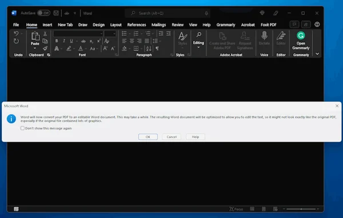Click the Increase Indent icon

click(x=169, y=34)
